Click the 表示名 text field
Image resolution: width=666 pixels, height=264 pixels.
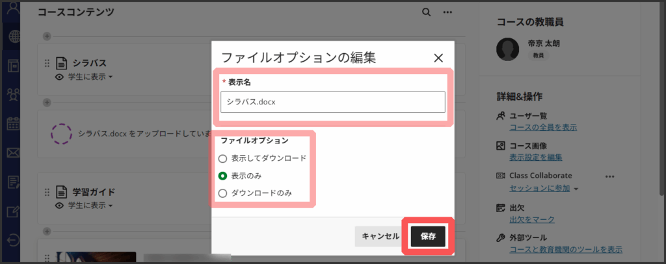pyautogui.click(x=332, y=102)
